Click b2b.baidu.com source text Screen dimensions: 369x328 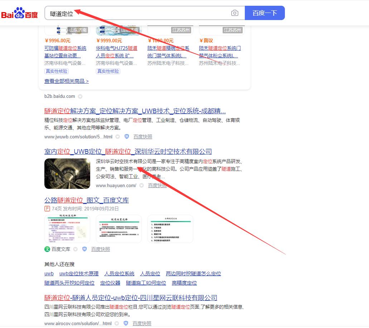59,96
